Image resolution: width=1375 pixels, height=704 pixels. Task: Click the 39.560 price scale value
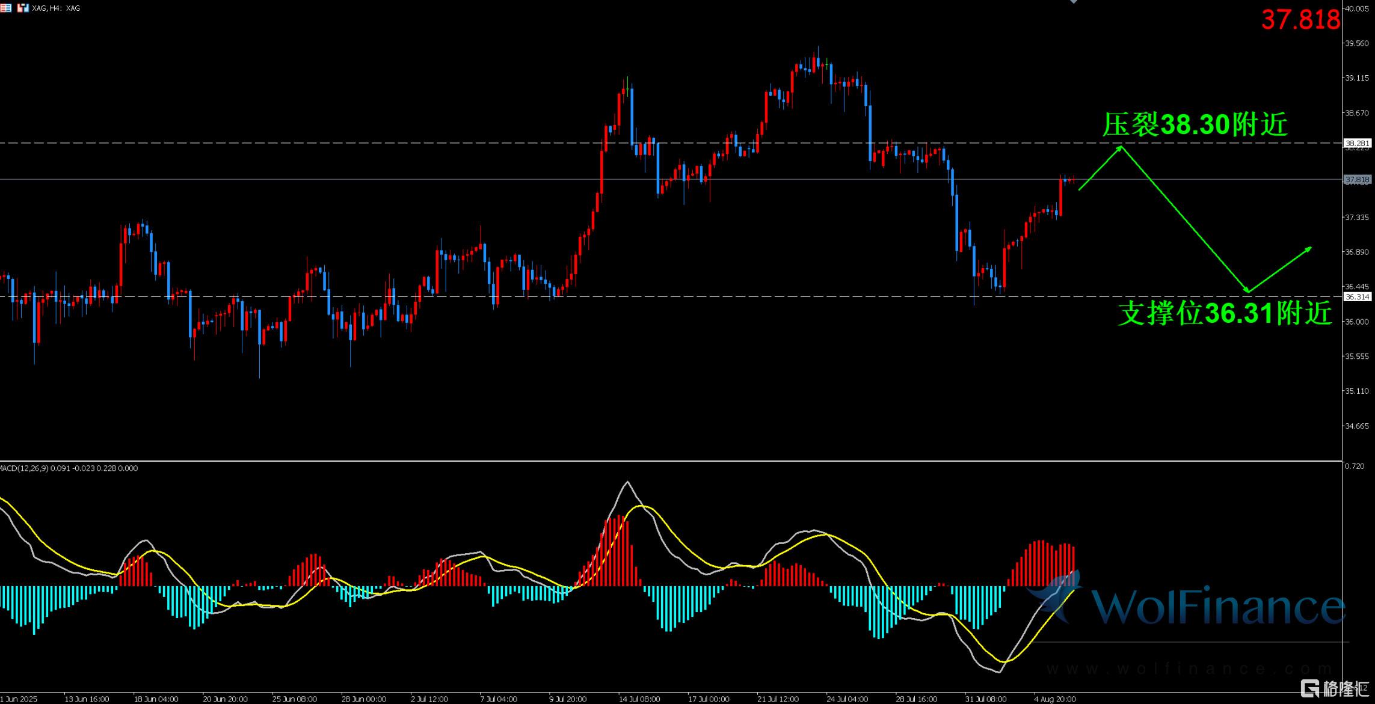(x=1357, y=43)
